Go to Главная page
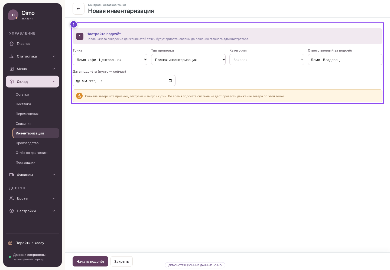Screen dimensions: 390x270 pos(32,43)
